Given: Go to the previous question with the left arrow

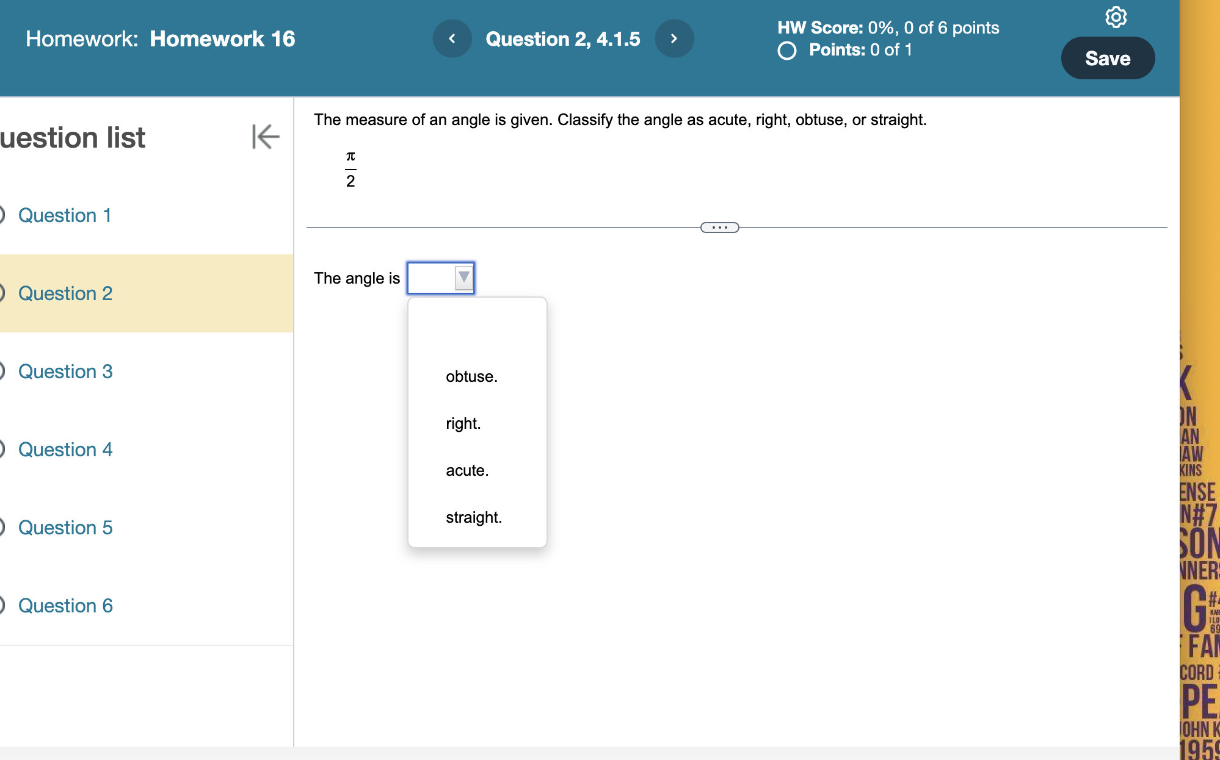Looking at the screenshot, I should point(452,38).
